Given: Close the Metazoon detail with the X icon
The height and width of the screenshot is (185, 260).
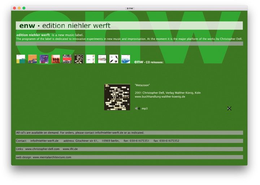Looking at the screenshot, I should click(x=229, y=108).
